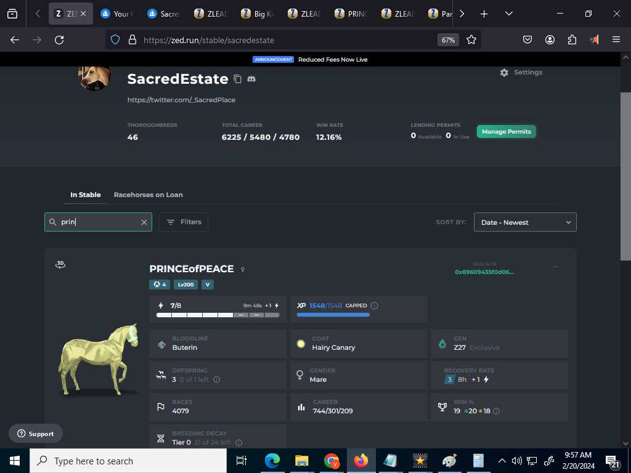This screenshot has width=631, height=473.
Task: Open the extensions puzzle icon
Action: 572,39
